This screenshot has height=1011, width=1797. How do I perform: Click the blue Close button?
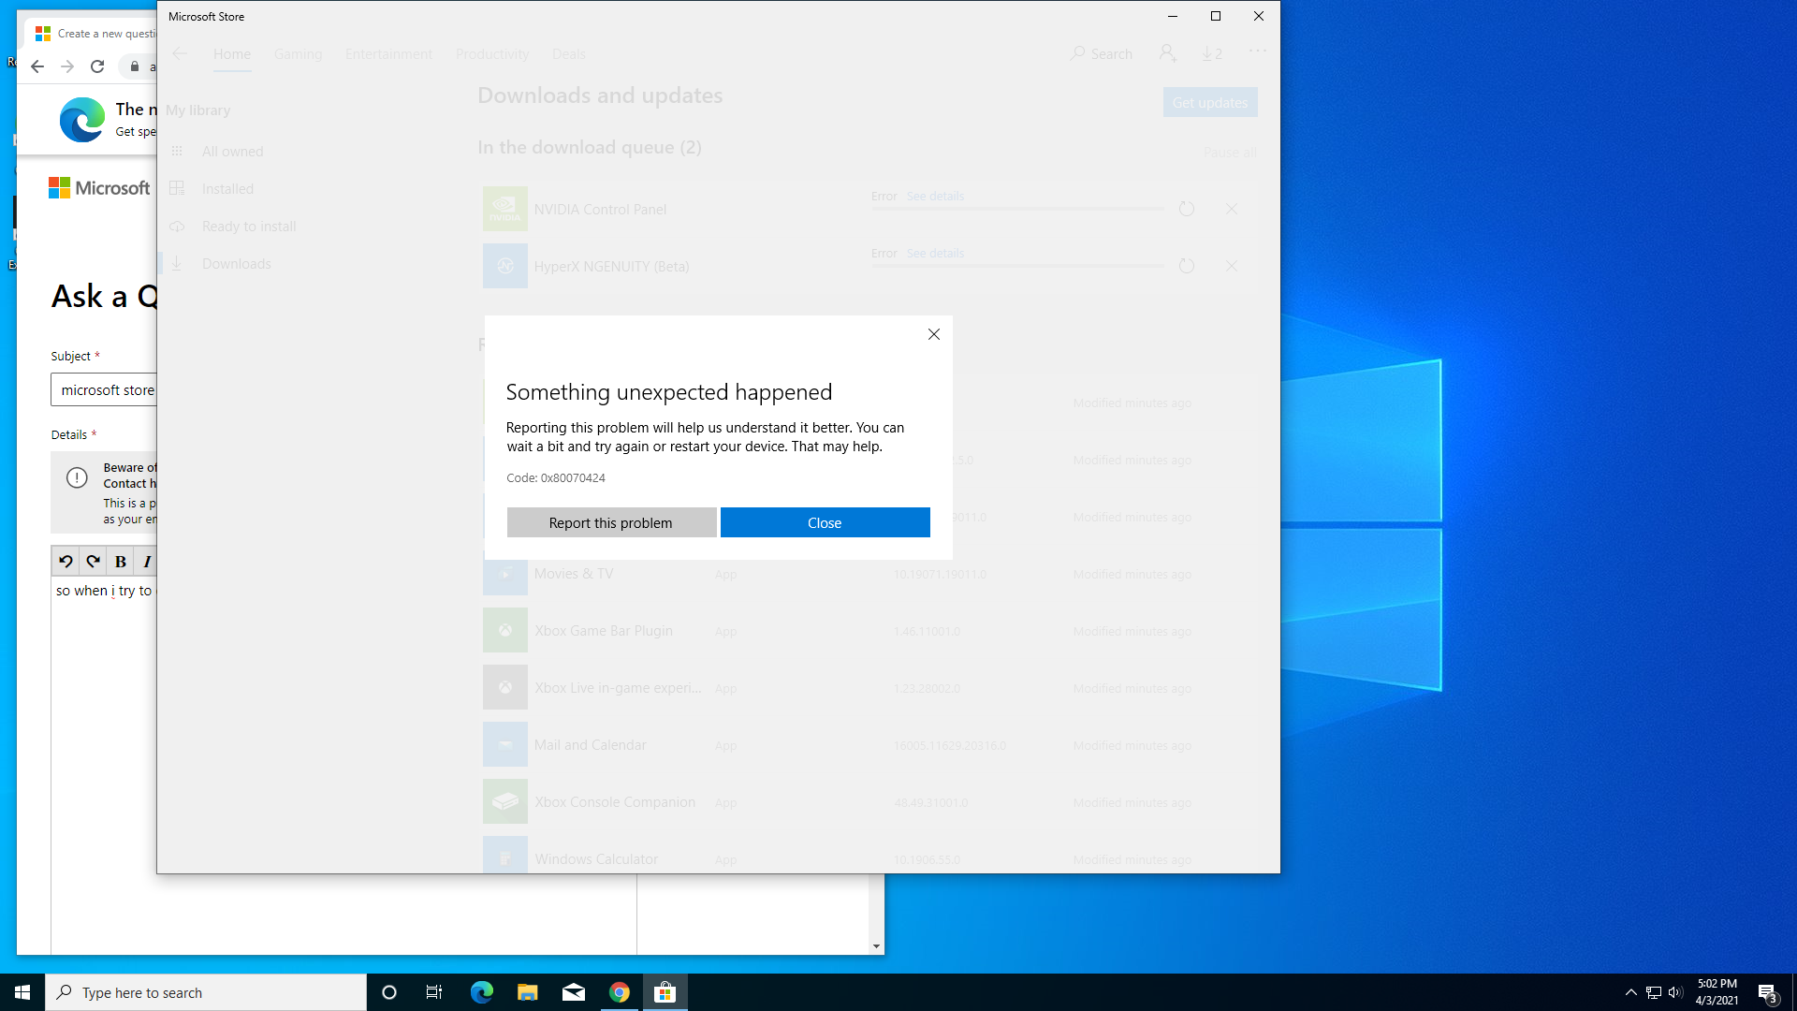click(825, 522)
